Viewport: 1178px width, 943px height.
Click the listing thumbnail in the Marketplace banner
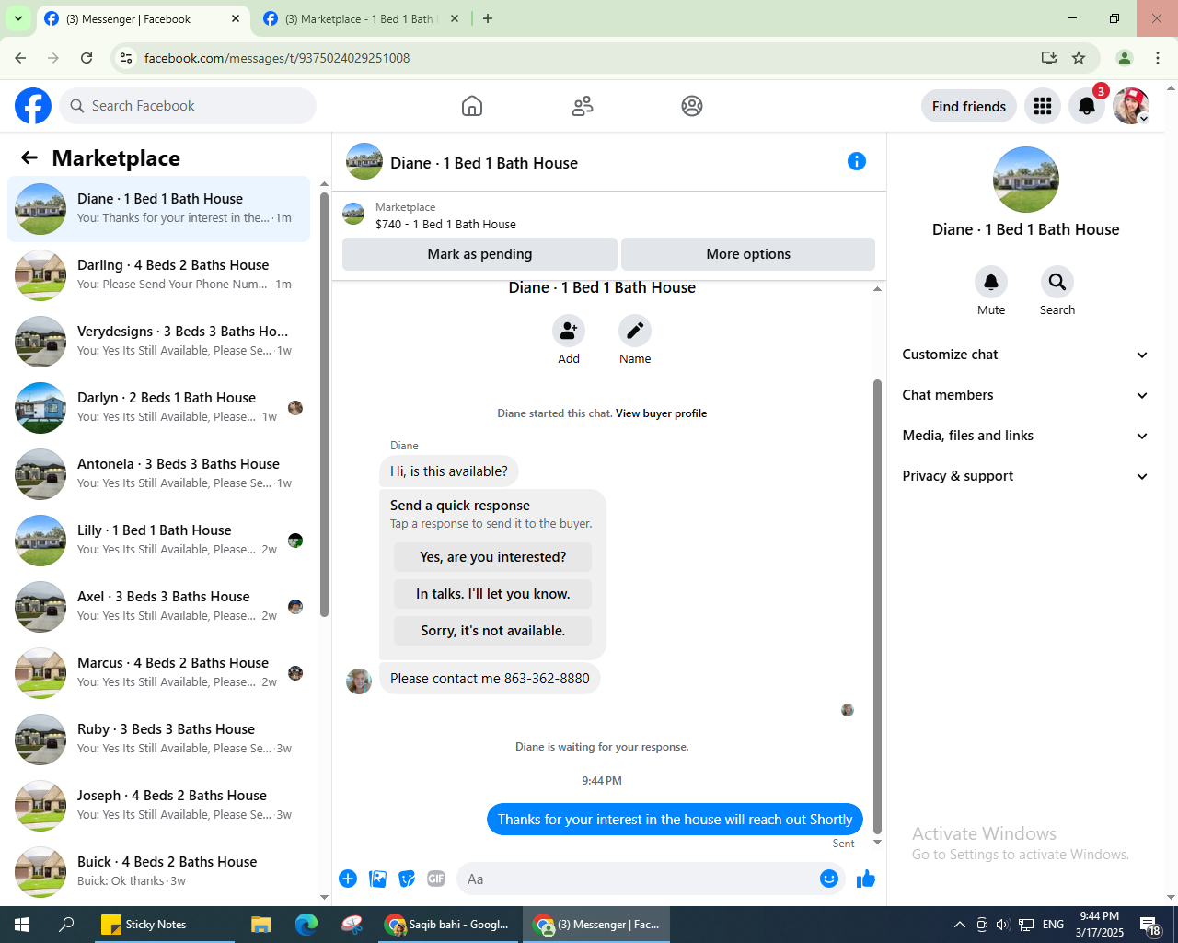[353, 214]
